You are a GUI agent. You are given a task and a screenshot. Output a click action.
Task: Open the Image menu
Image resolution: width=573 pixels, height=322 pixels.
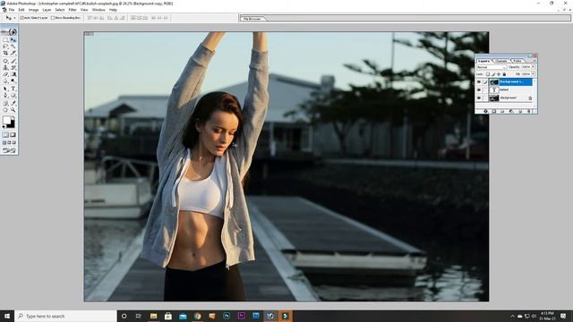click(33, 10)
